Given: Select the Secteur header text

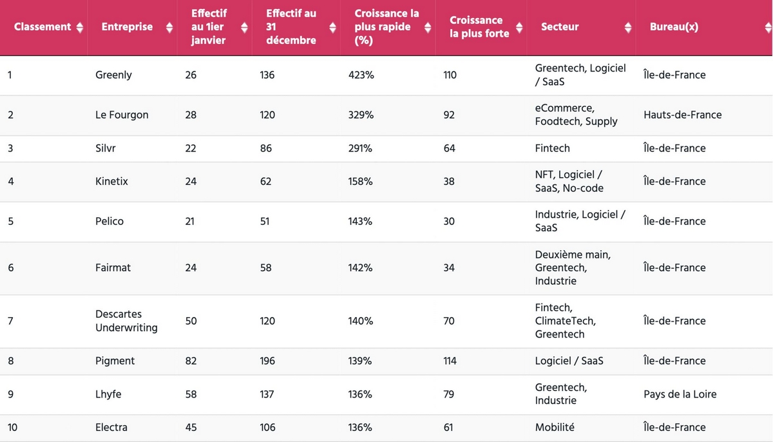Looking at the screenshot, I should pos(560,27).
